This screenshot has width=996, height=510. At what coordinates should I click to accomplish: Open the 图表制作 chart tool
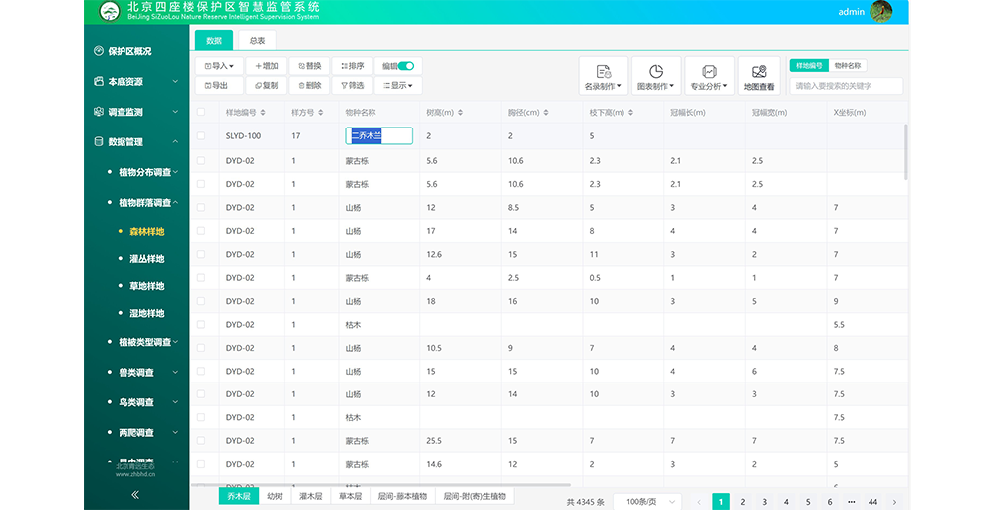point(656,76)
